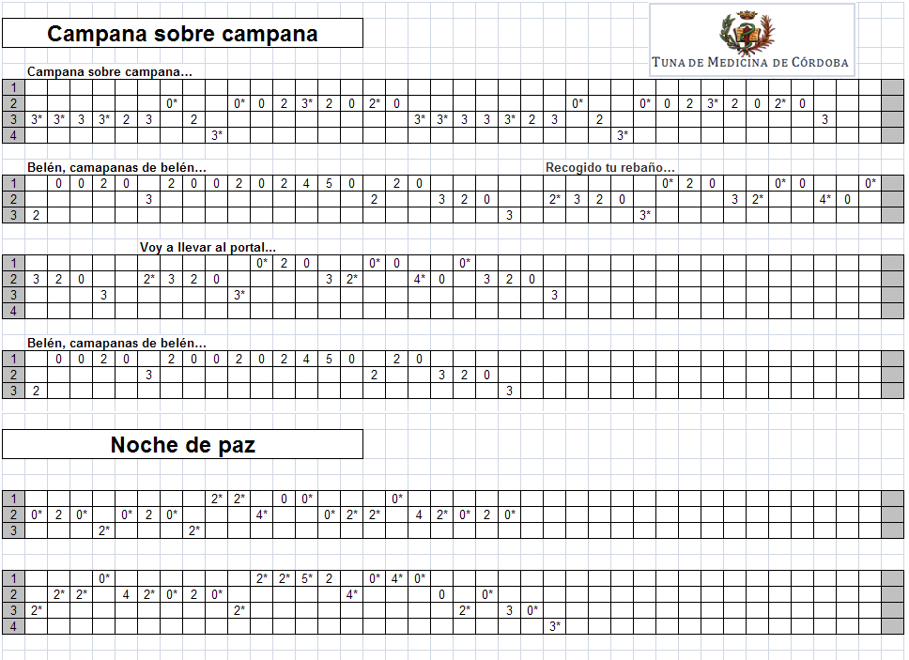Viewport: 909px width, 660px height.
Task: Select row 3 header in Voy a llevar table
Action: click(x=13, y=295)
